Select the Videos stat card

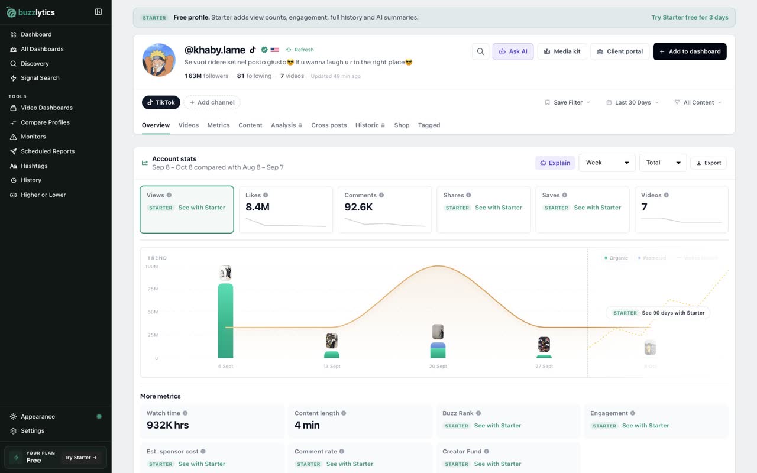681,209
